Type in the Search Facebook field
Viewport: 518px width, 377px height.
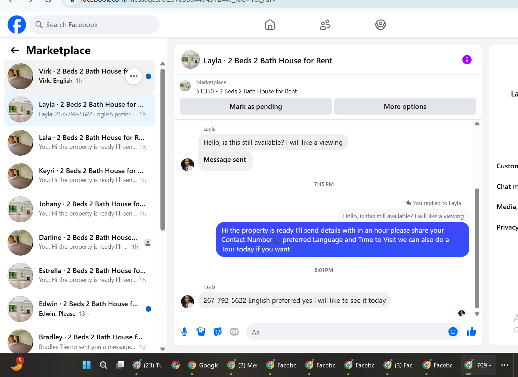(94, 25)
